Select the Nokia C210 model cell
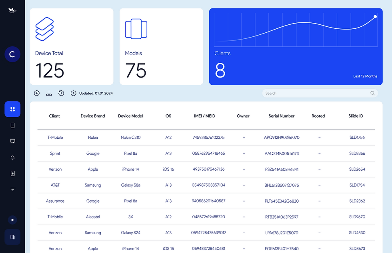This screenshot has height=253, width=392. click(x=130, y=137)
